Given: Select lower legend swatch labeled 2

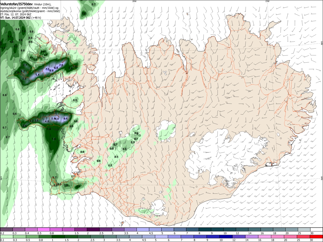Looking at the screenshot, I should pyautogui.click(x=84, y=236).
